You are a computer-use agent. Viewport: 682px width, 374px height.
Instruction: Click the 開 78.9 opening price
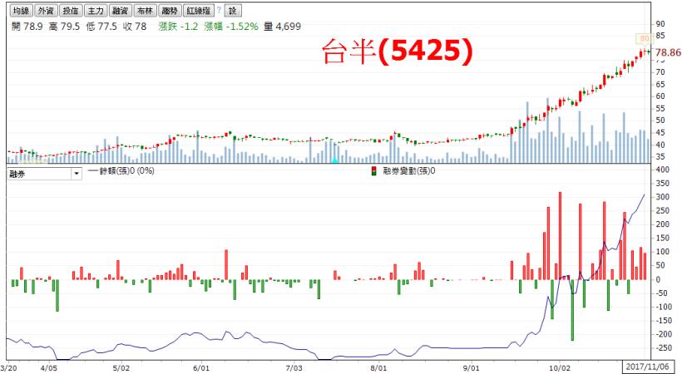27,27
